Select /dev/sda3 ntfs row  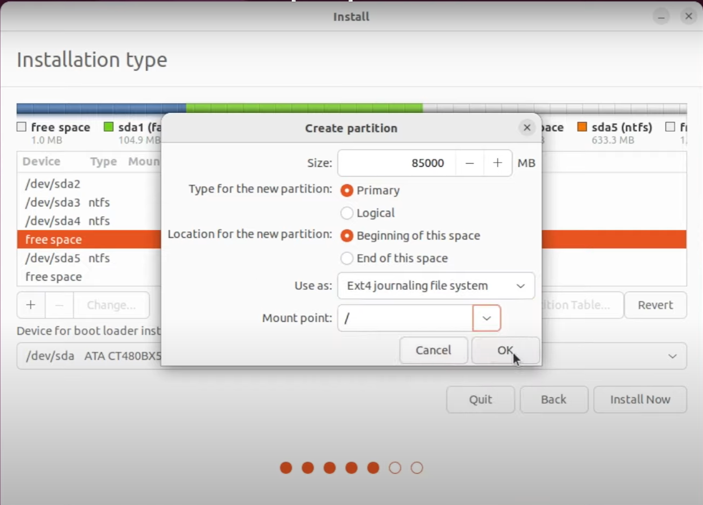[x=89, y=203]
